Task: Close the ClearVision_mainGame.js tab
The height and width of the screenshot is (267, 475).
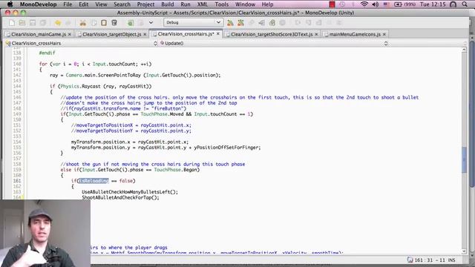Action: click(x=70, y=34)
